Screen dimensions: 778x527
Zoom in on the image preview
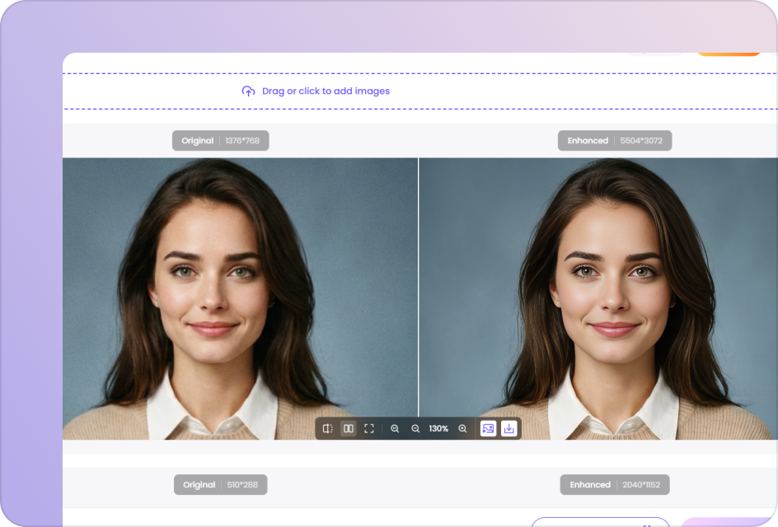pos(462,428)
